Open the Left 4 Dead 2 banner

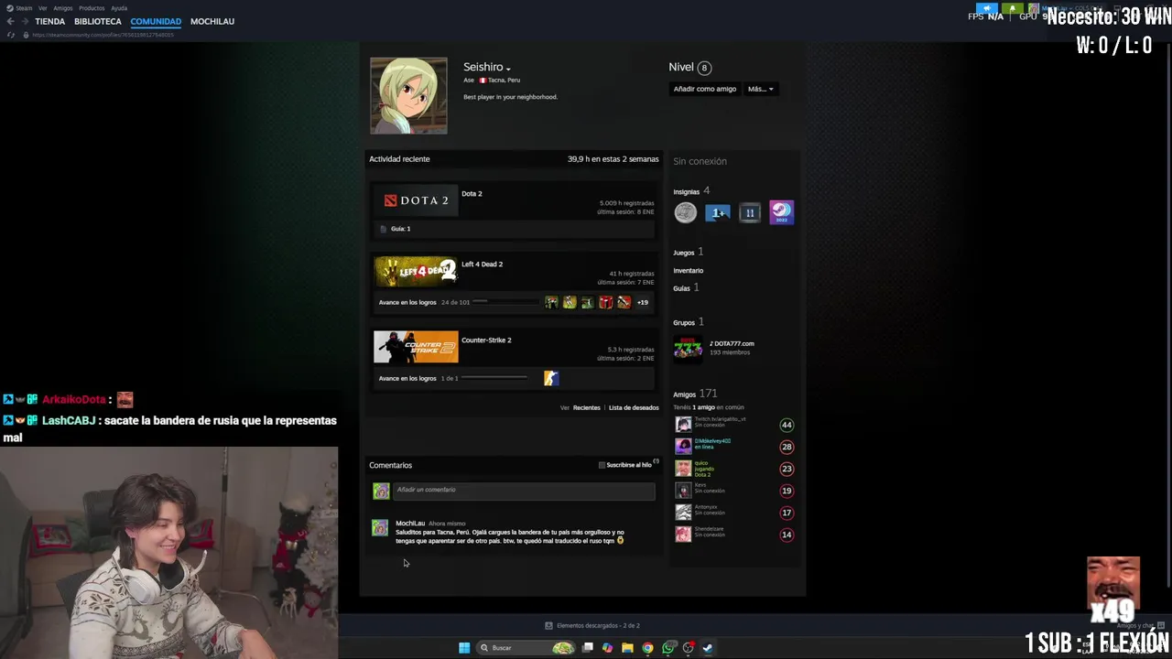(416, 272)
